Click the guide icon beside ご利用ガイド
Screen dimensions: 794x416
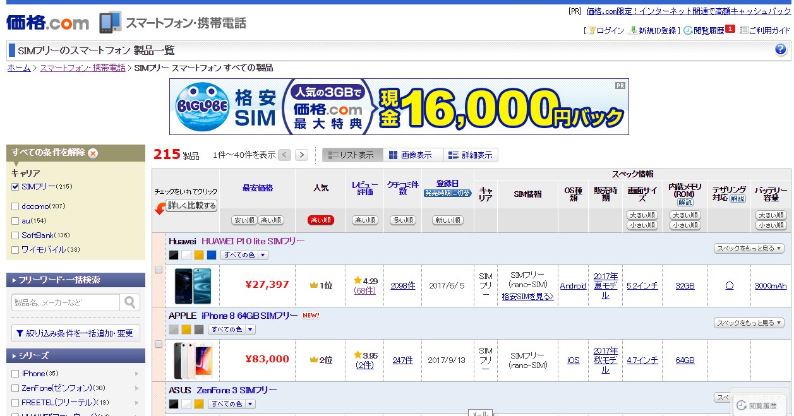click(744, 30)
